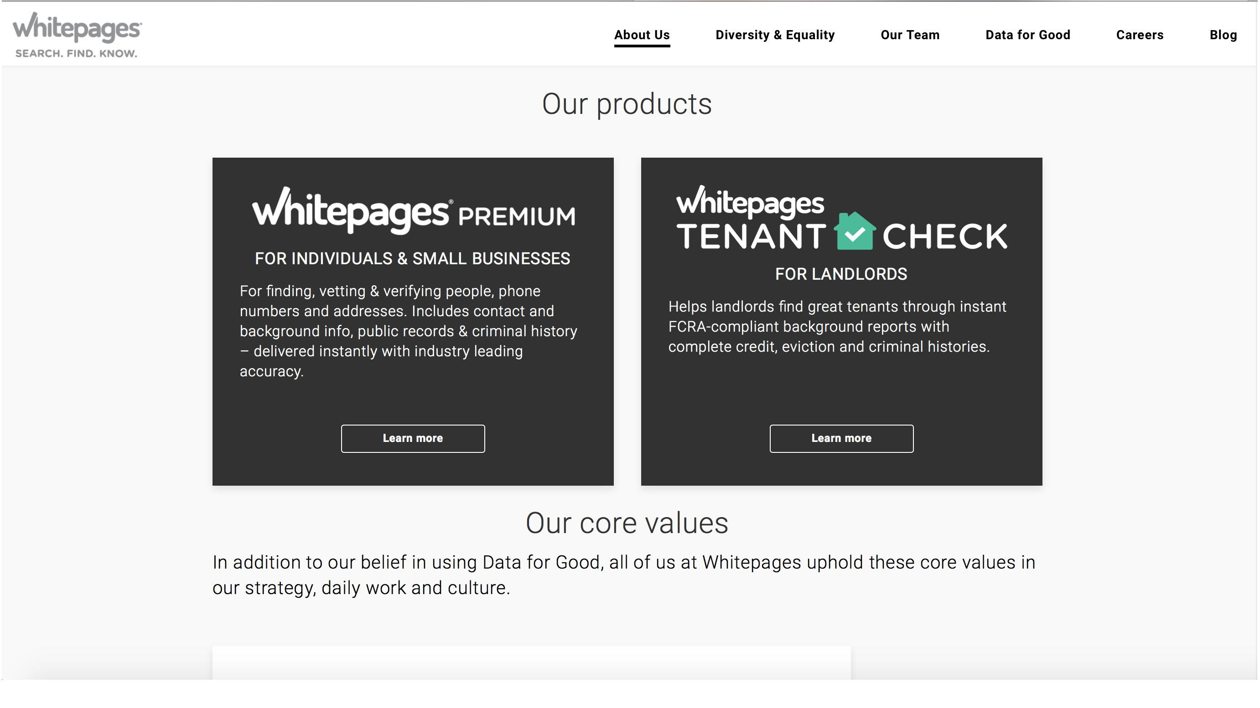Click paragraph 'In addition to our belief'
This screenshot has height=708, width=1260.
pyautogui.click(x=624, y=575)
